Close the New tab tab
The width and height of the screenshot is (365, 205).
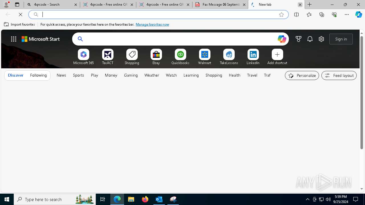tap(300, 5)
